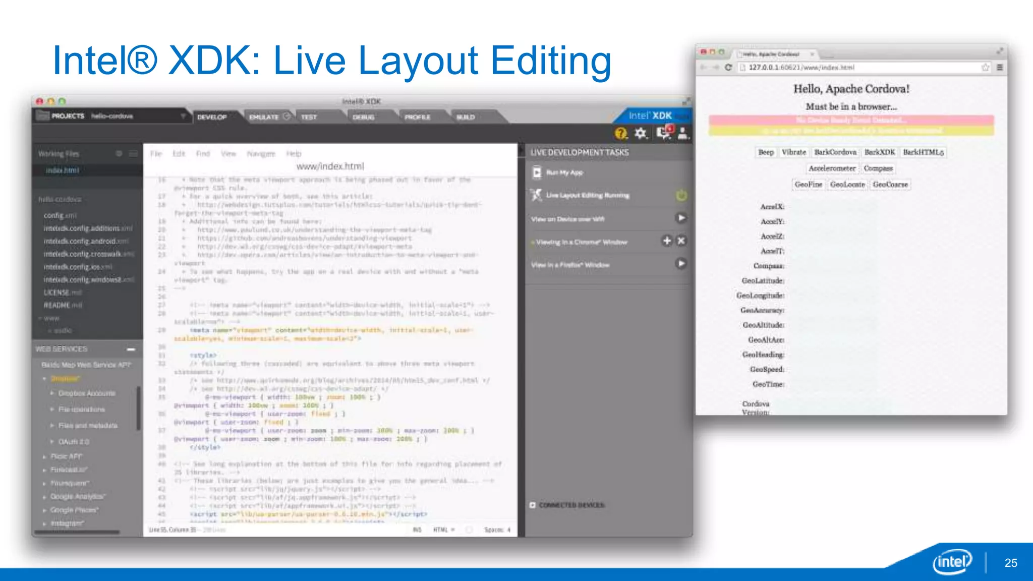Start View on Device over Wifi play button
The width and height of the screenshot is (1033, 581).
(681, 218)
